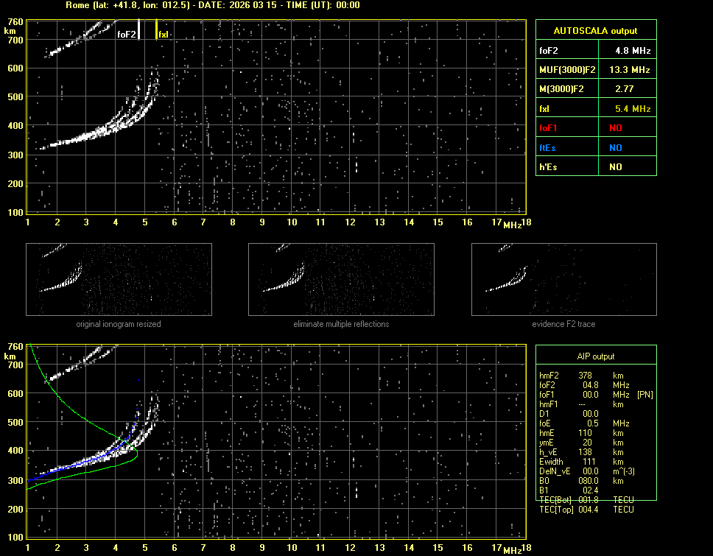713x556 pixels.
Task: Click the foF2 4.8 MHz value in AUTOSCALA table
Action: [x=633, y=51]
